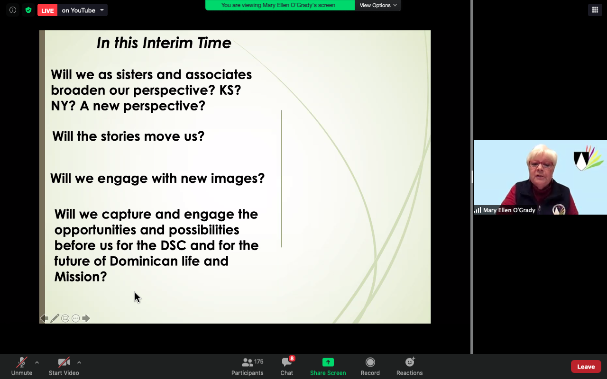
Task: Click the unread chat badge showing 8
Action: tap(292, 359)
